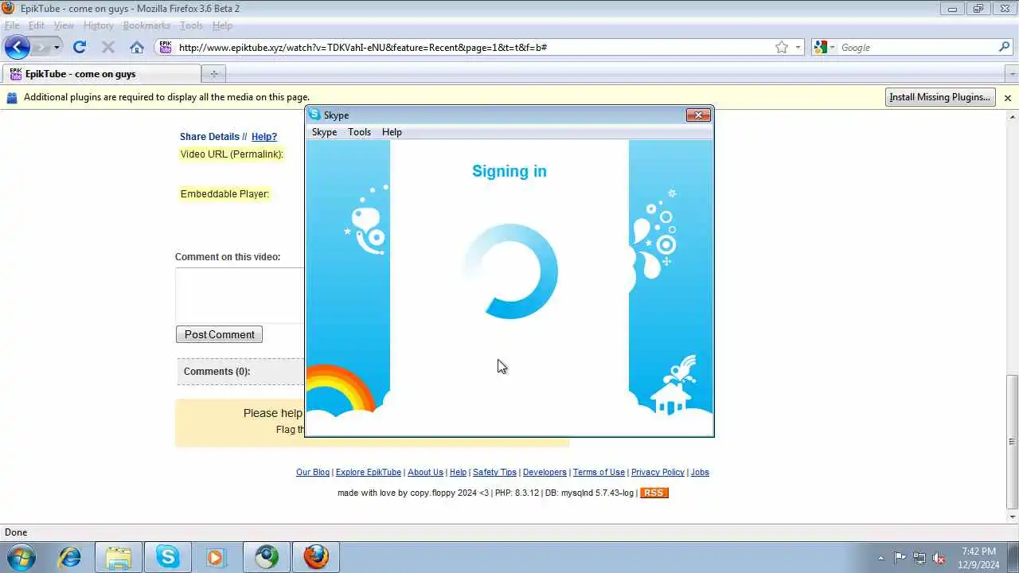Open Firefox View menu
Image resolution: width=1019 pixels, height=573 pixels.
pos(64,25)
